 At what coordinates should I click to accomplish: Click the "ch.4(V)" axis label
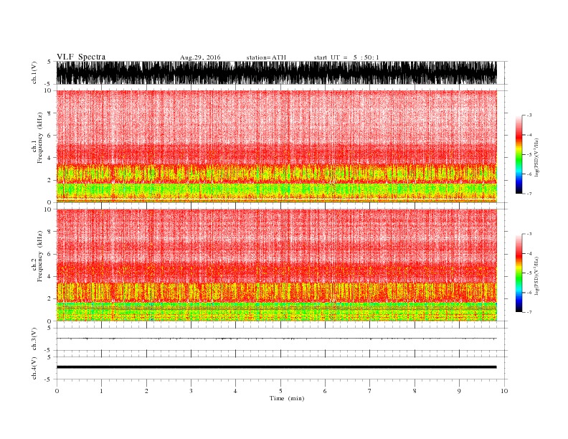[x=34, y=368]
